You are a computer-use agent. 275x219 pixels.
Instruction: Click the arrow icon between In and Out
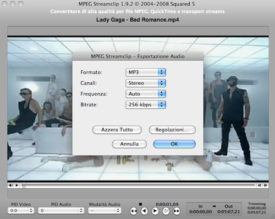tap(214, 206)
